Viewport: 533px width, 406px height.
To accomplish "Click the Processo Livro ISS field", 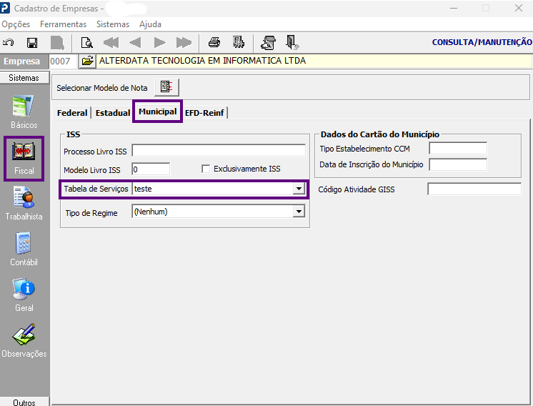I will pyautogui.click(x=219, y=151).
